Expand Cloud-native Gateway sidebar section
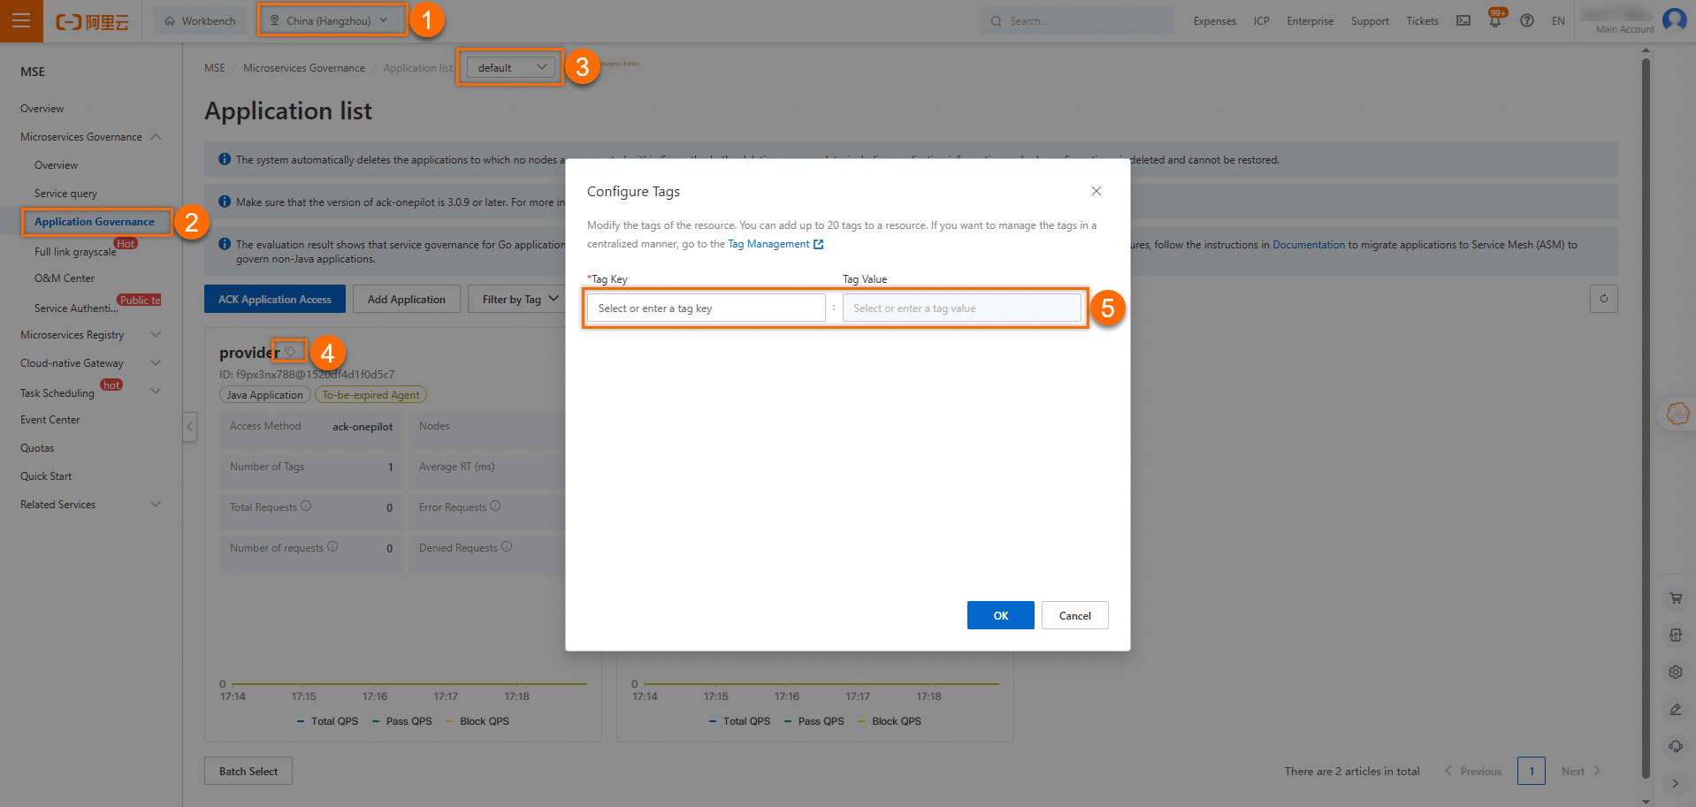The image size is (1696, 807). (157, 363)
